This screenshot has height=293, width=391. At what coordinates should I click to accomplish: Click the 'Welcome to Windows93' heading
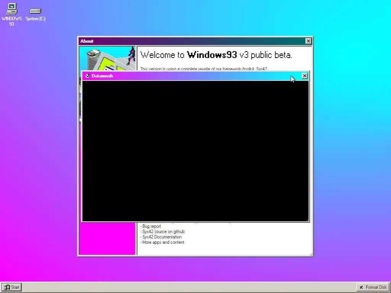[x=216, y=55]
